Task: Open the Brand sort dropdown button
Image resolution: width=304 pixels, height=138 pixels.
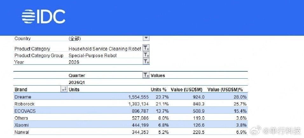Action: [64, 89]
